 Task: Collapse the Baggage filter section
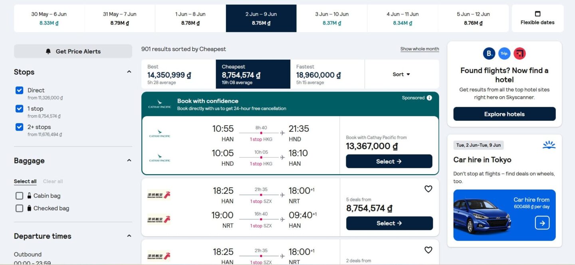pos(129,161)
